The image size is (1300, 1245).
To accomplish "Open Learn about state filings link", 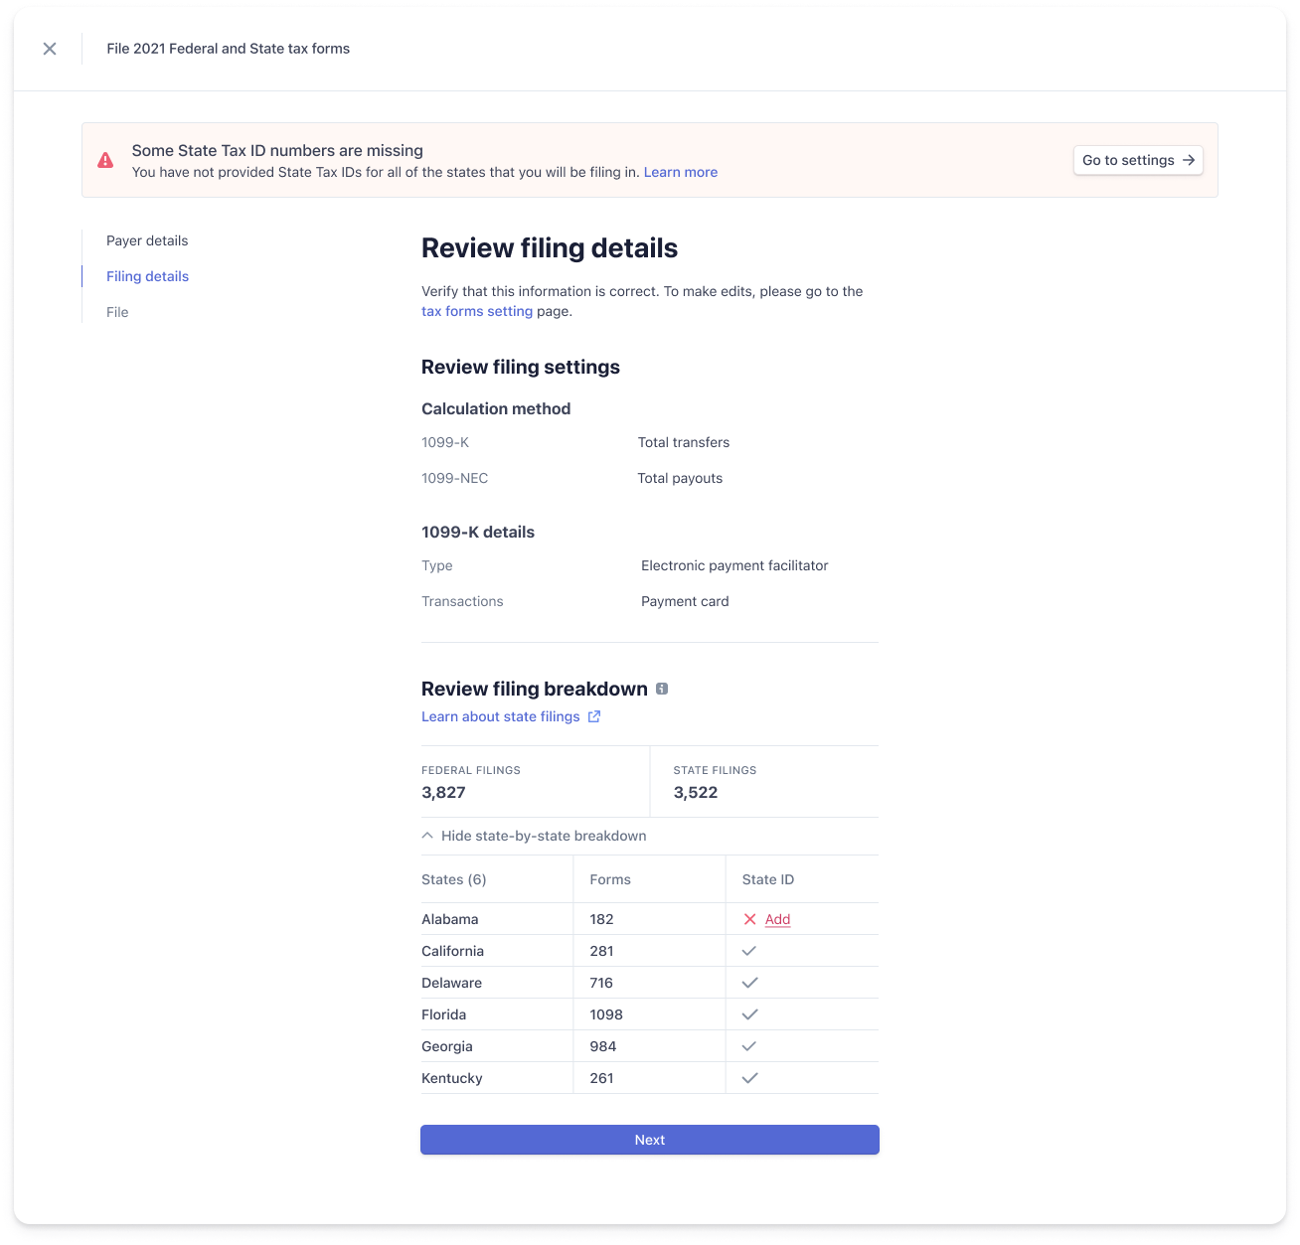I will (500, 716).
